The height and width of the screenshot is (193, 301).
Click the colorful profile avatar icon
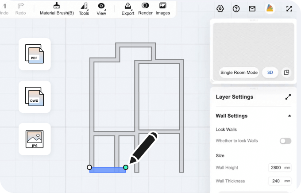[270, 9]
